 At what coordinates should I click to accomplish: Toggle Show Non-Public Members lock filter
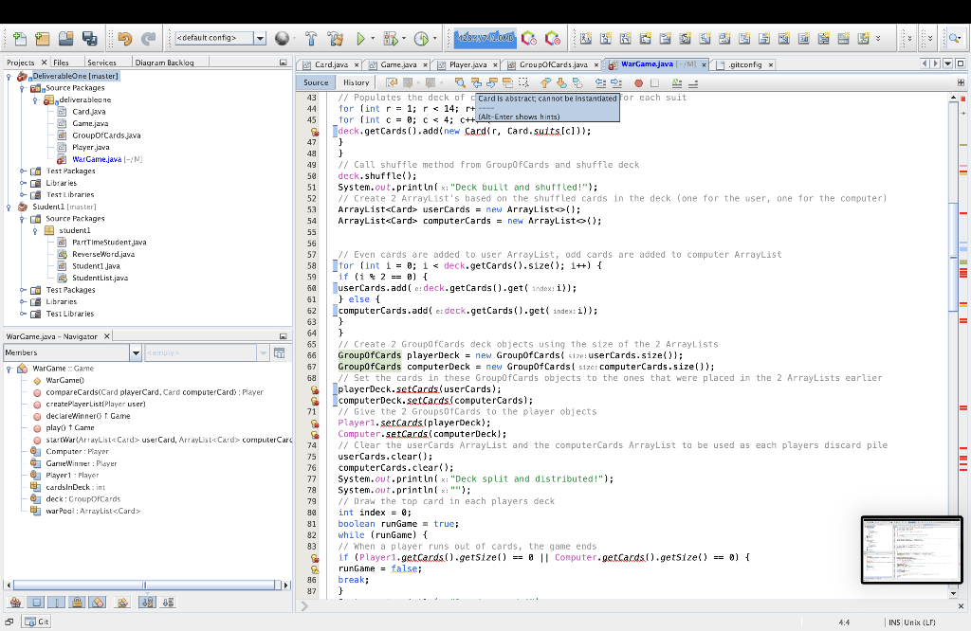[79, 602]
